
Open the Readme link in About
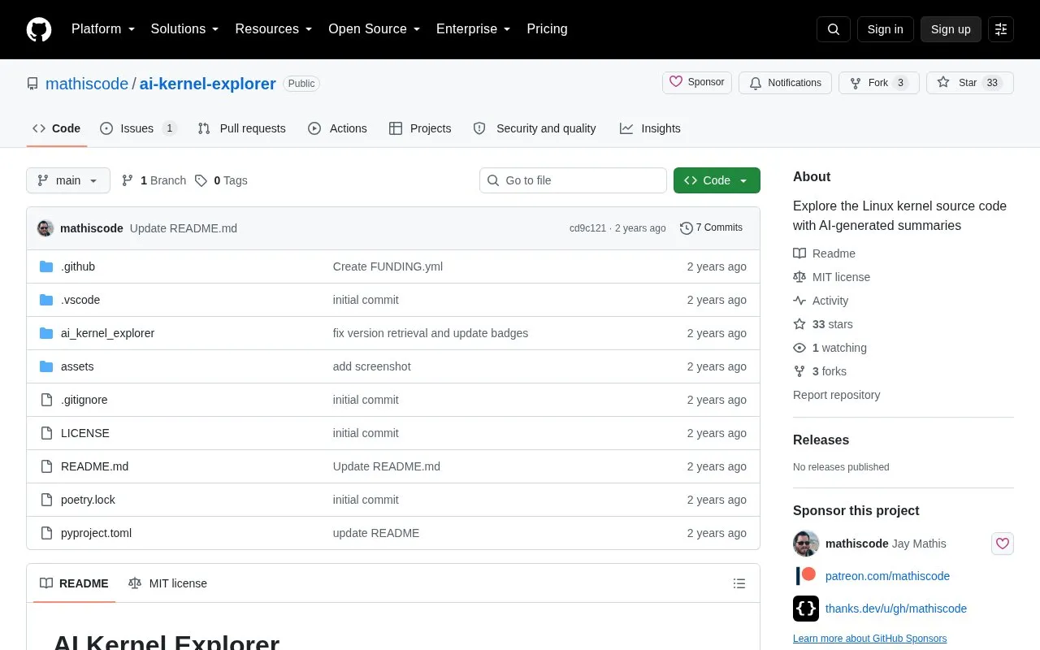(x=824, y=253)
